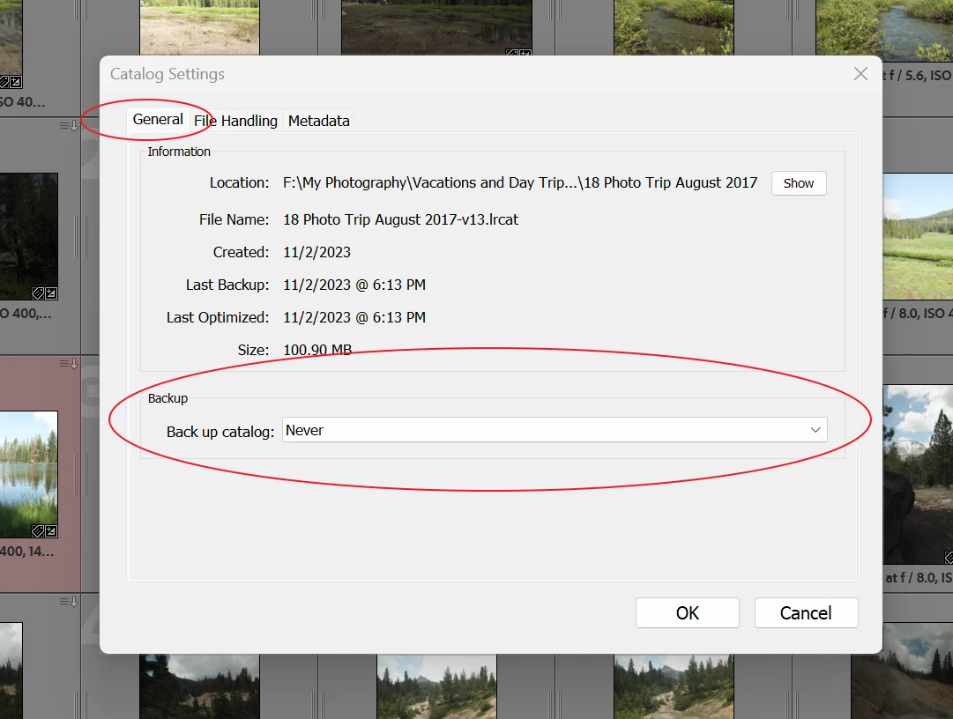
Task: Click the Cancel button
Action: 806,612
